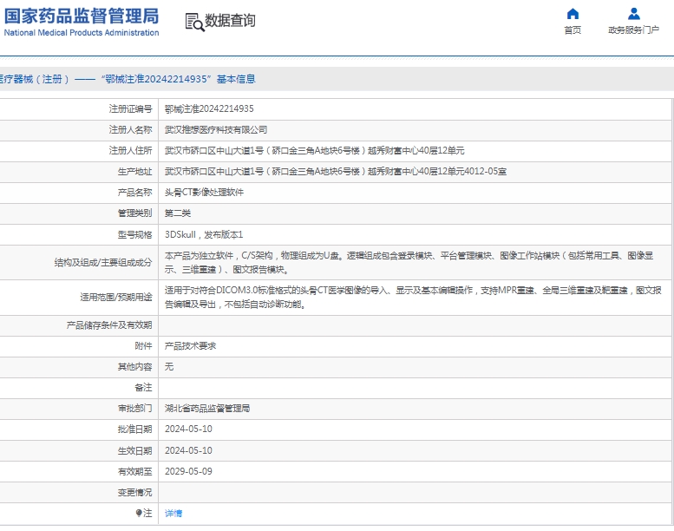Select the 型号规格 label

point(134,235)
